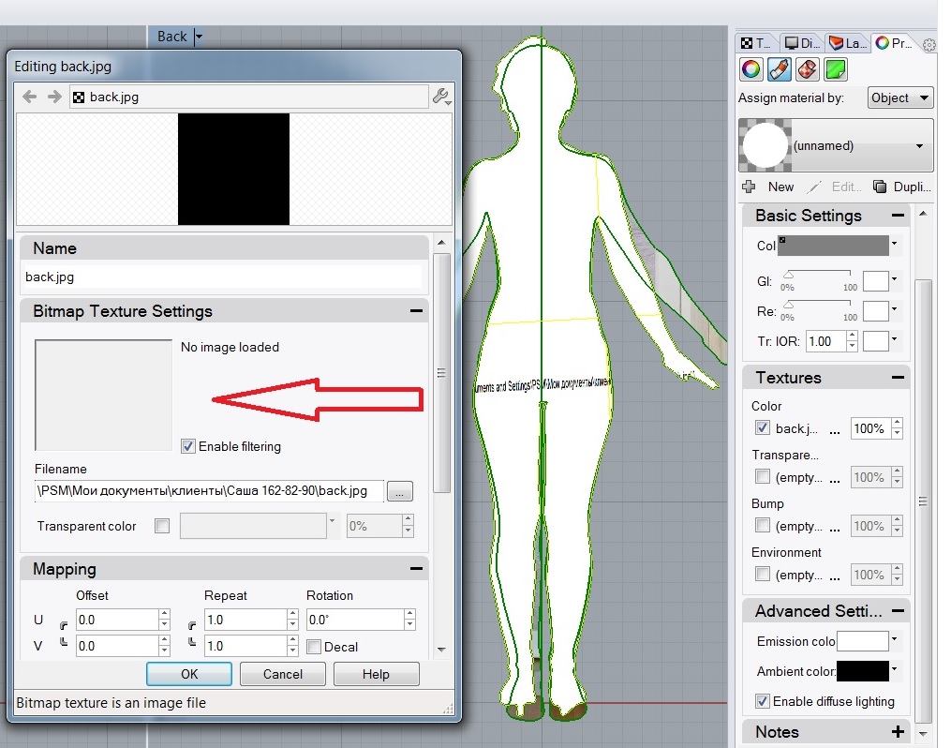Click the panel gear options icon
This screenshot has height=748, width=951.
tap(929, 44)
